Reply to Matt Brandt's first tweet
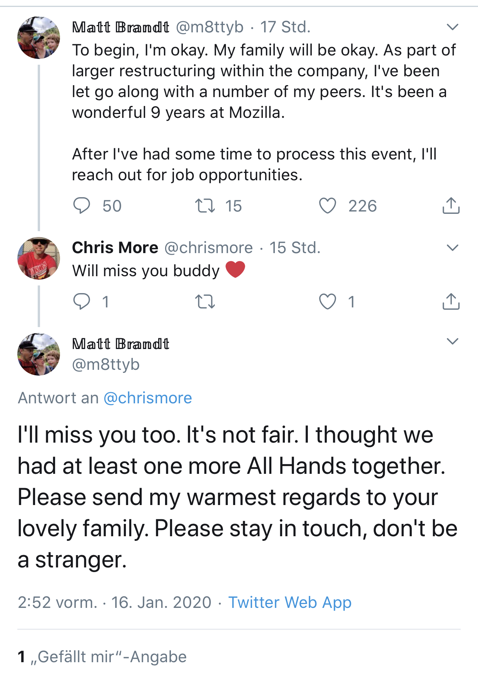Image resolution: width=478 pixels, height=678 pixels. click(82, 206)
